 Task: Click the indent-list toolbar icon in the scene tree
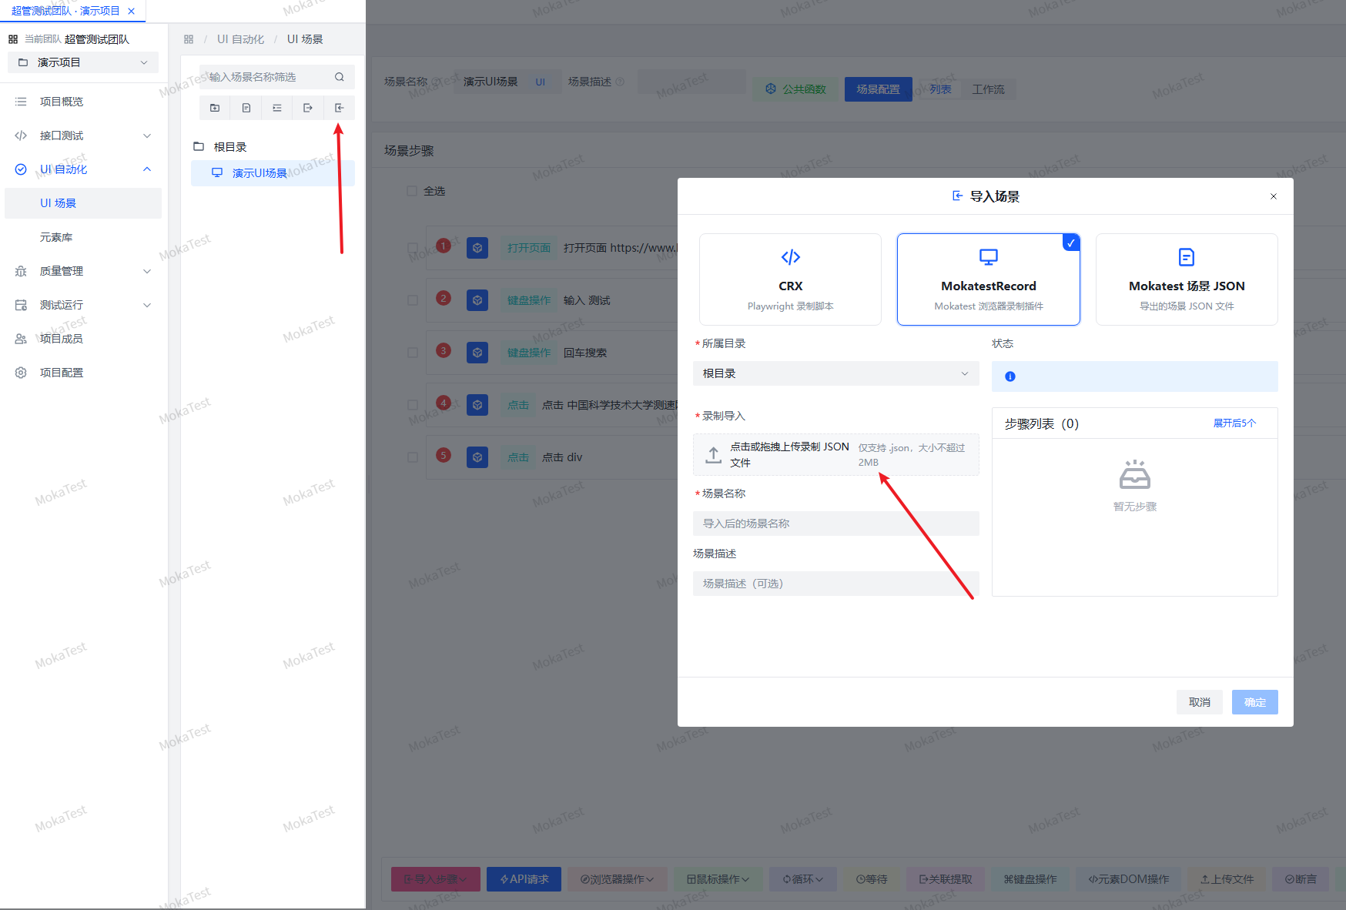click(x=277, y=108)
